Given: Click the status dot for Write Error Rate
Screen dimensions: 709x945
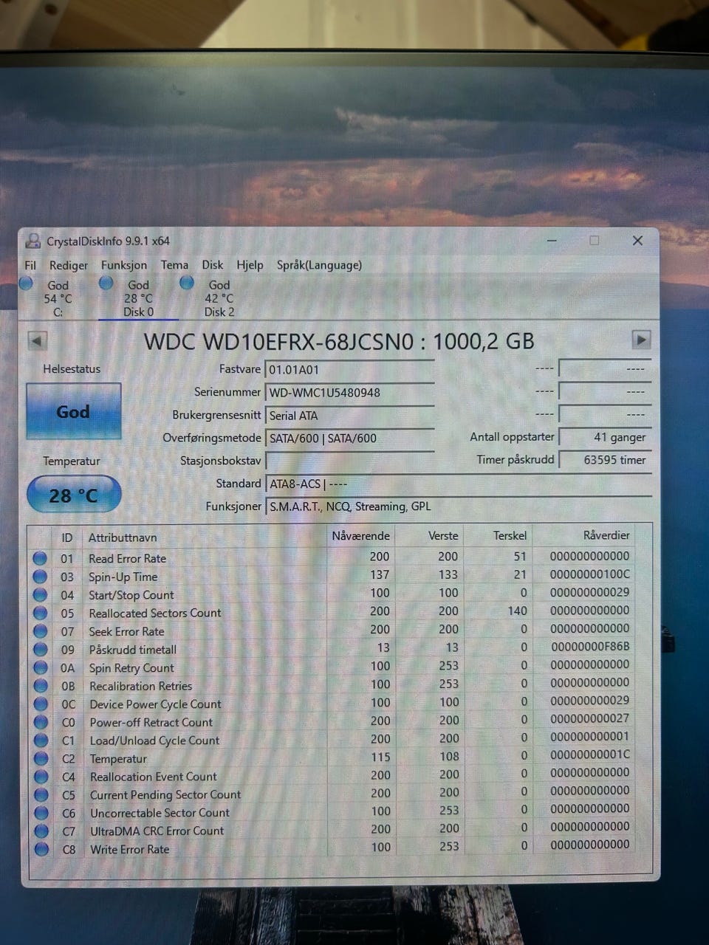Looking at the screenshot, I should point(41,849).
